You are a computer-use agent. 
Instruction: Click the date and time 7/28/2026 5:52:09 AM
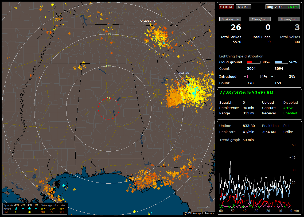[x=246, y=93]
